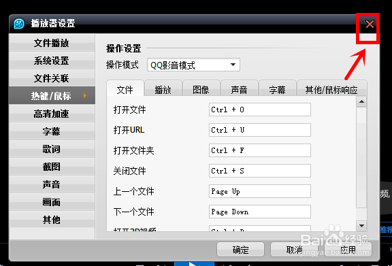Screen dimensions: 392x266
Task: Click the 操作设置 heading
Action: coord(123,48)
